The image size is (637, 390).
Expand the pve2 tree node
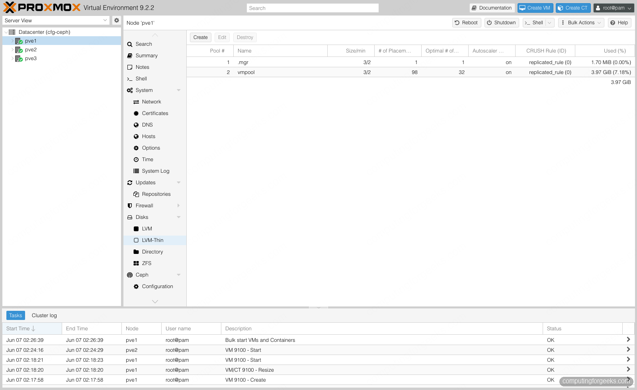tap(12, 50)
